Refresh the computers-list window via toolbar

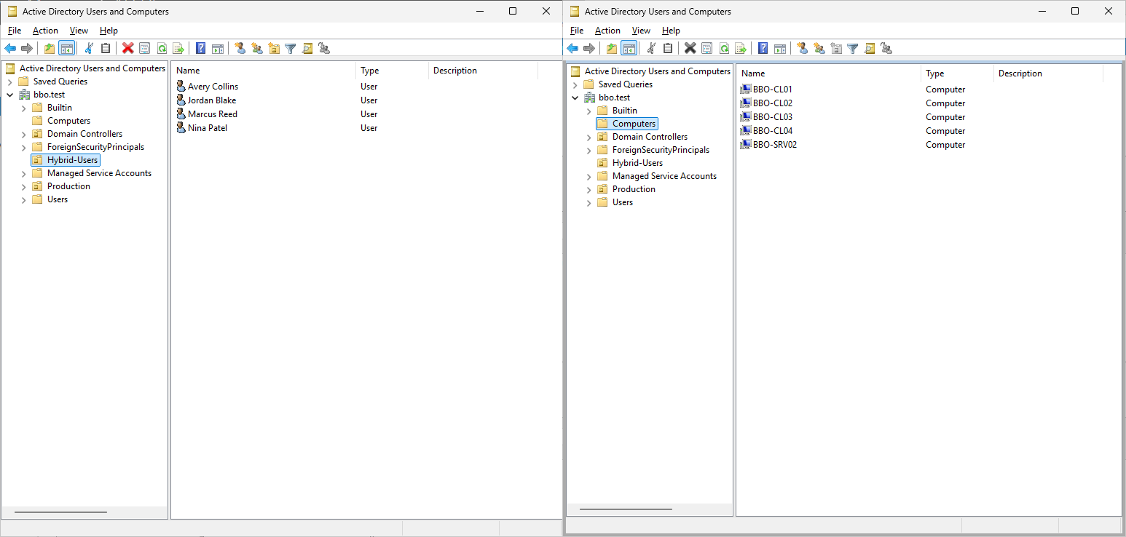click(x=724, y=48)
